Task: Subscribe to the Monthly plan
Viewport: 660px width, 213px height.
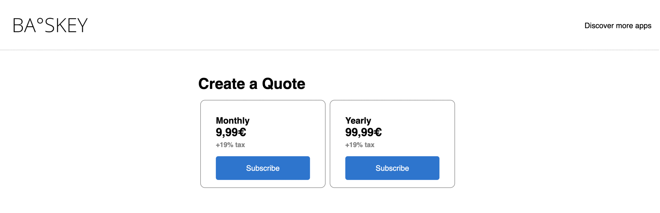Action: (x=262, y=168)
